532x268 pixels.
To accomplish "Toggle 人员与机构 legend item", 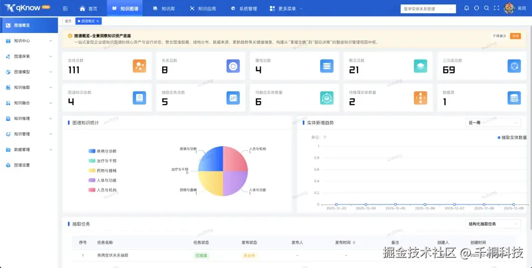I will pos(102,190).
